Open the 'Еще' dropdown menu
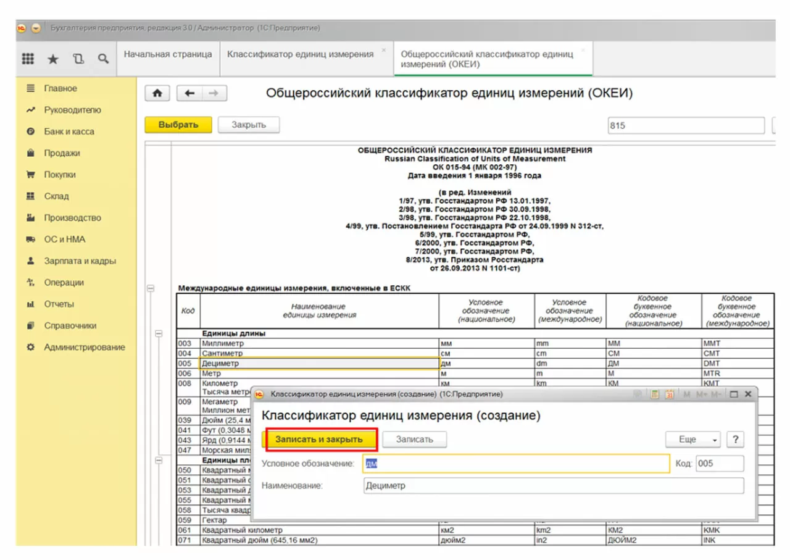This screenshot has width=790, height=560. (x=692, y=440)
